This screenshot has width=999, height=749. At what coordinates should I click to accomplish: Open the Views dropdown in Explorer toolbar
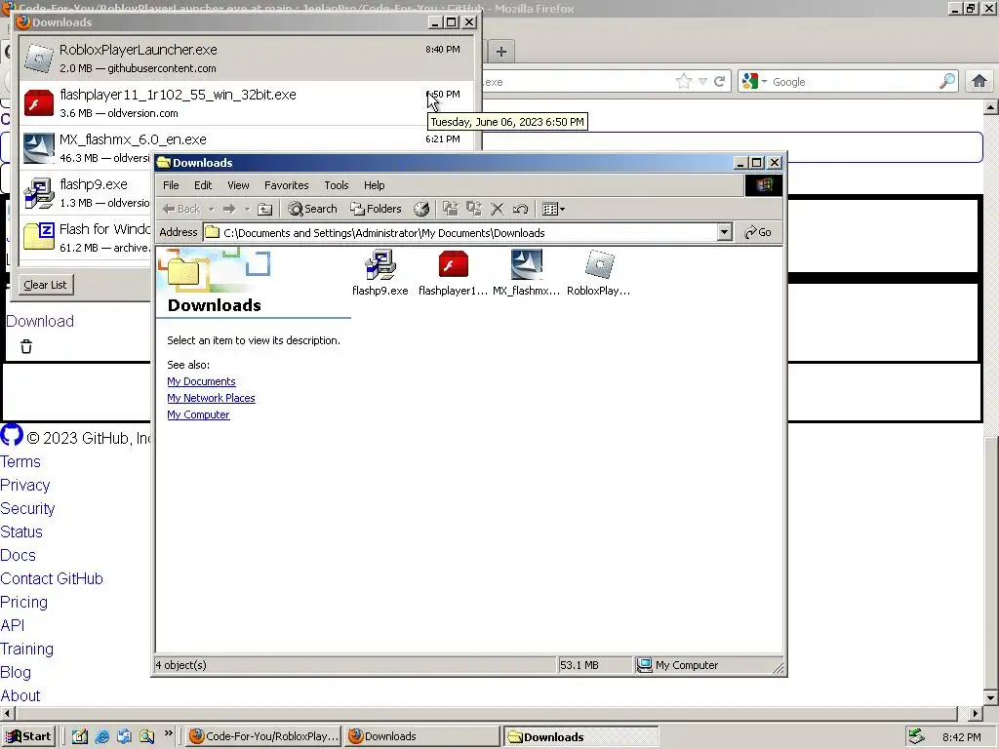[553, 209]
